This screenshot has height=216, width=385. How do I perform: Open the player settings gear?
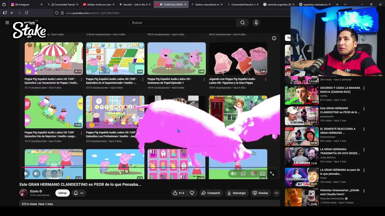coord(253,174)
